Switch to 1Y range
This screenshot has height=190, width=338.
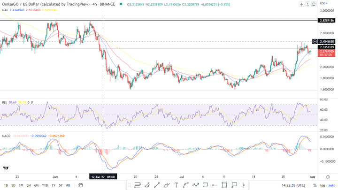(x=54, y=185)
